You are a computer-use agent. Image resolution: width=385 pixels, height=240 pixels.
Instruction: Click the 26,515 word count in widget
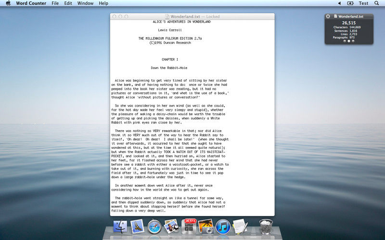click(349, 23)
